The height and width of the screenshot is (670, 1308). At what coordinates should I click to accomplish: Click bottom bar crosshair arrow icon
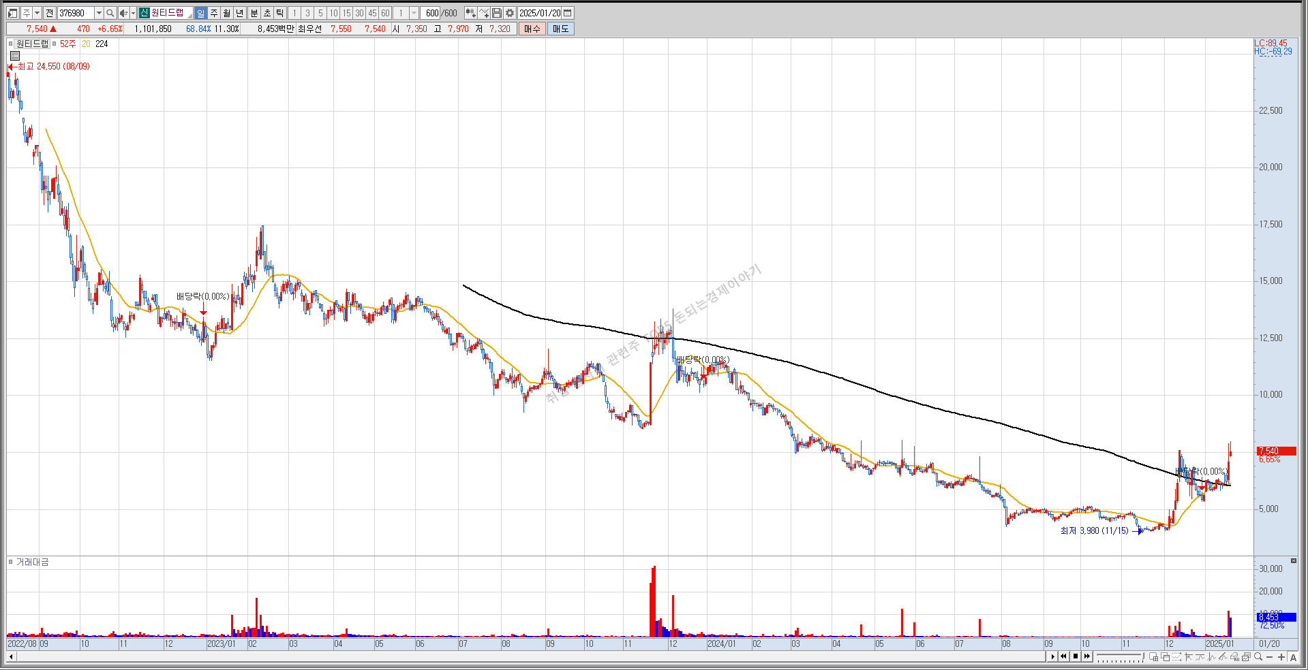pos(1189,657)
